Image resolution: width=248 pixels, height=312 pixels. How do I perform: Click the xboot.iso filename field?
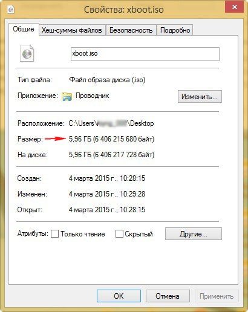(145, 54)
